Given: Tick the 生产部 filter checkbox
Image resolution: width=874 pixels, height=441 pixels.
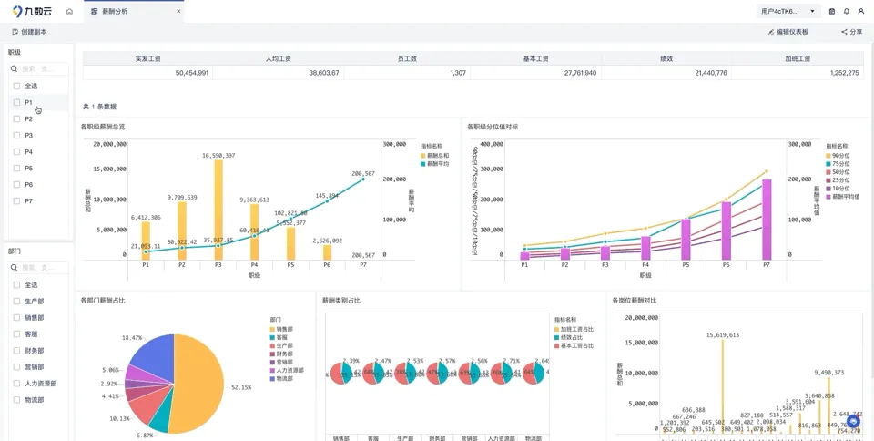Looking at the screenshot, I should tap(16, 301).
